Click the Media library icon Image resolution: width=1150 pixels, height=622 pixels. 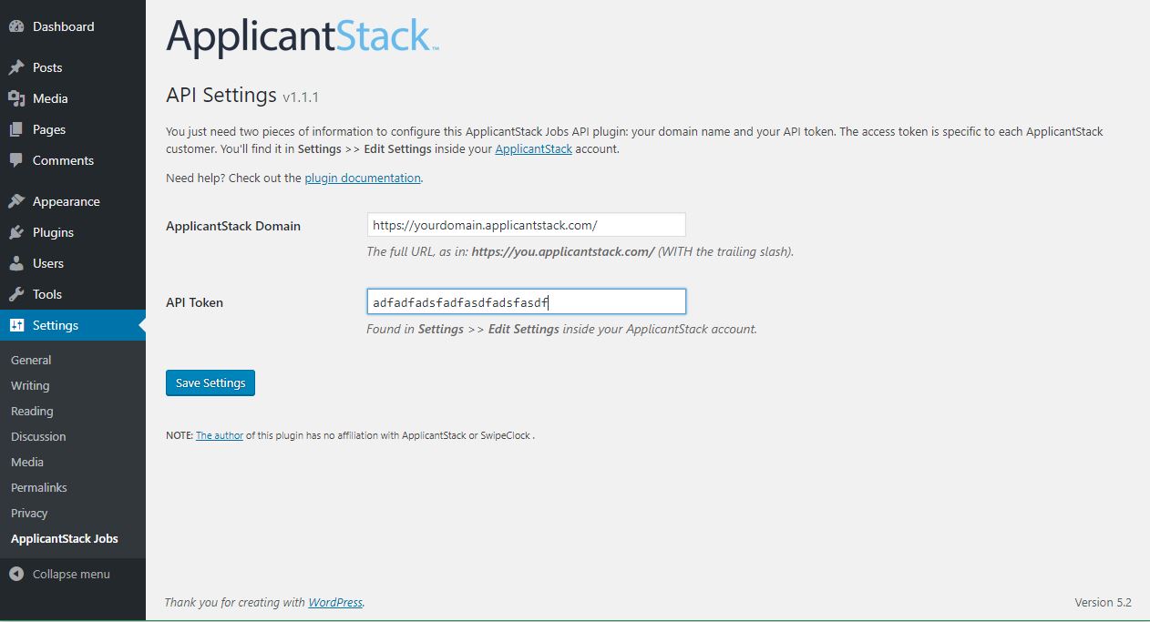click(x=16, y=98)
